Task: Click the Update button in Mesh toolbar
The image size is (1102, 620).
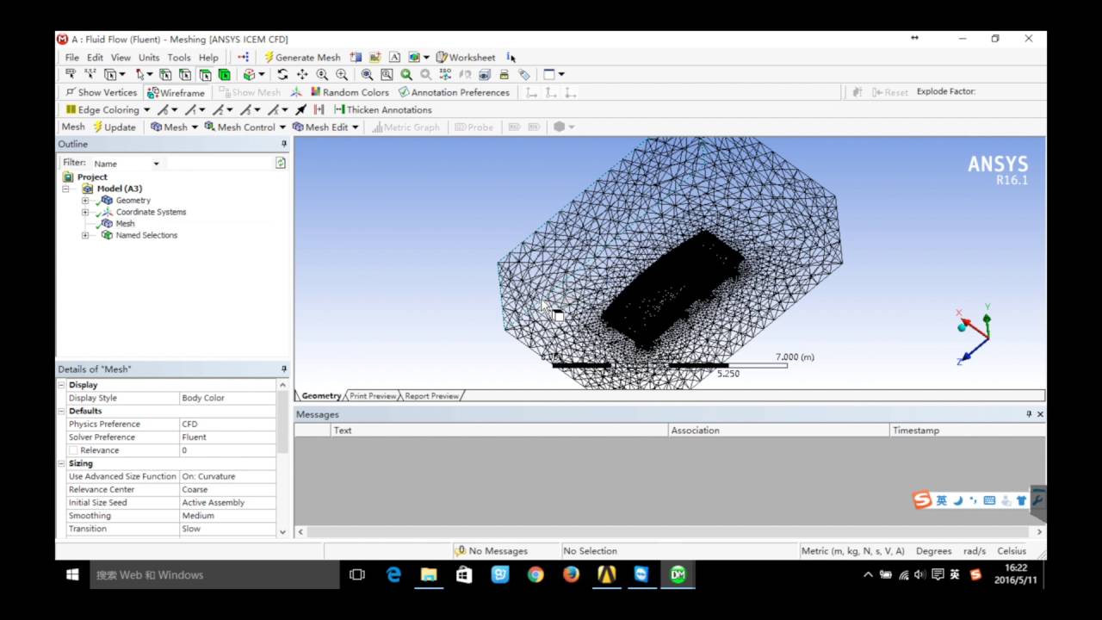Action: coord(114,127)
